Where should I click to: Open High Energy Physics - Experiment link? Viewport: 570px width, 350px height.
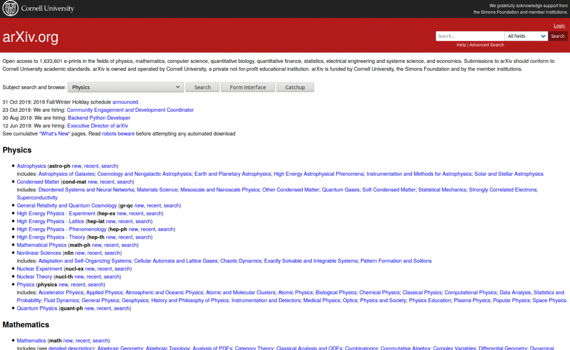(x=56, y=214)
